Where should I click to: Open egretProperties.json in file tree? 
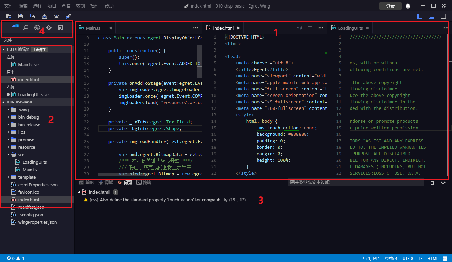point(37,185)
